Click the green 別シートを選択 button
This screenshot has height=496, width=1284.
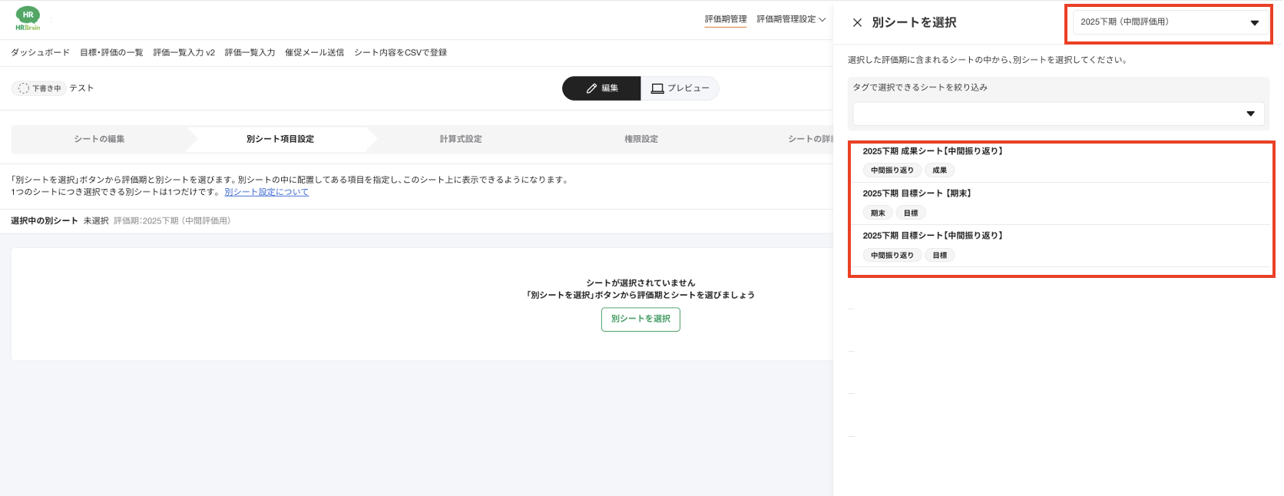point(640,319)
